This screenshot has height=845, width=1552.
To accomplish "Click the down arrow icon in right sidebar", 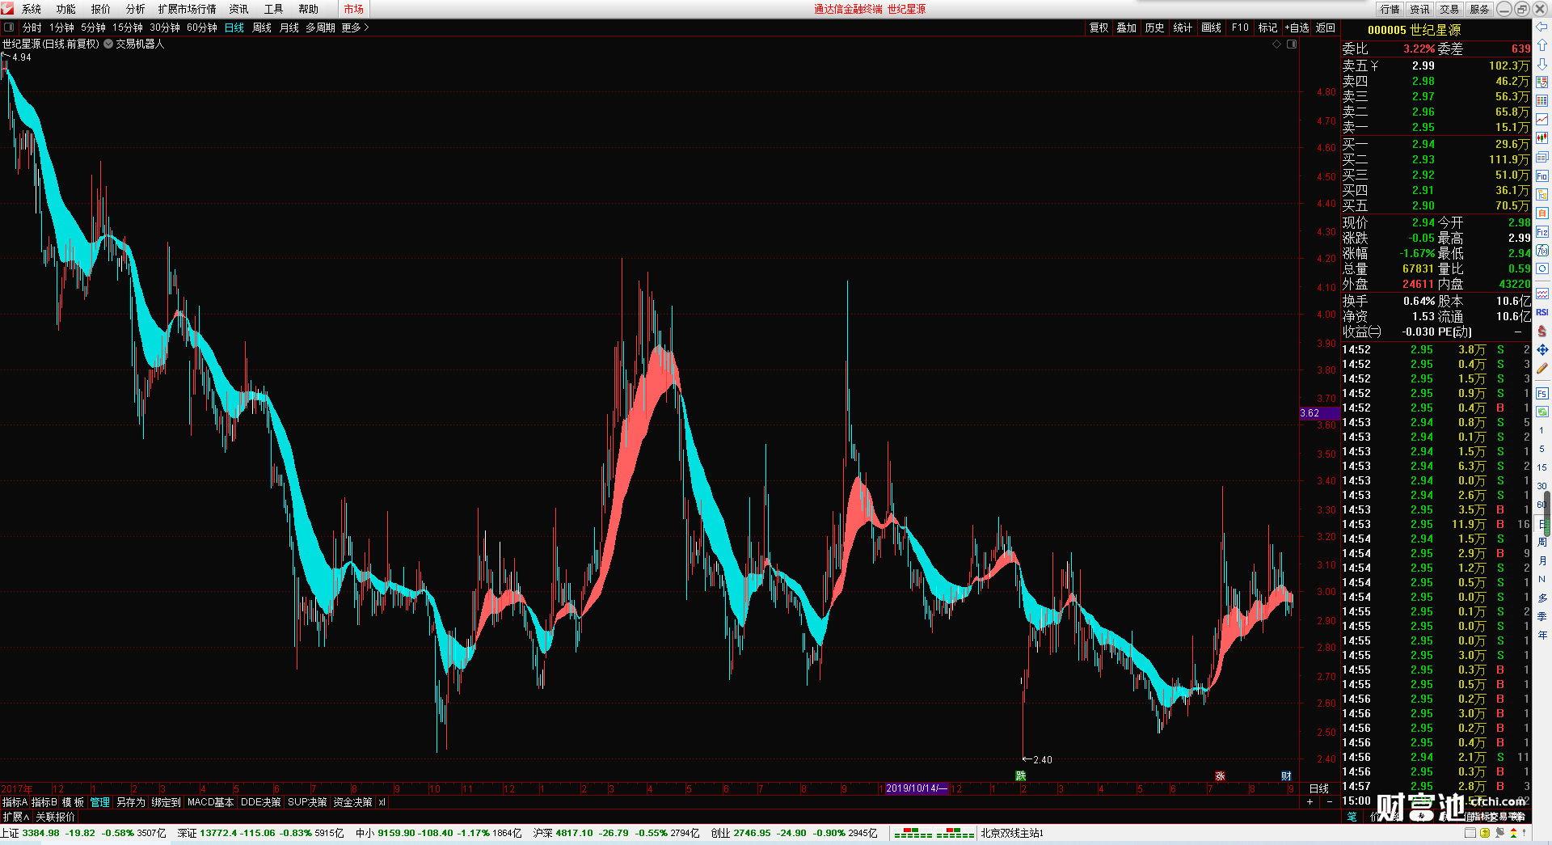I will [x=1541, y=64].
